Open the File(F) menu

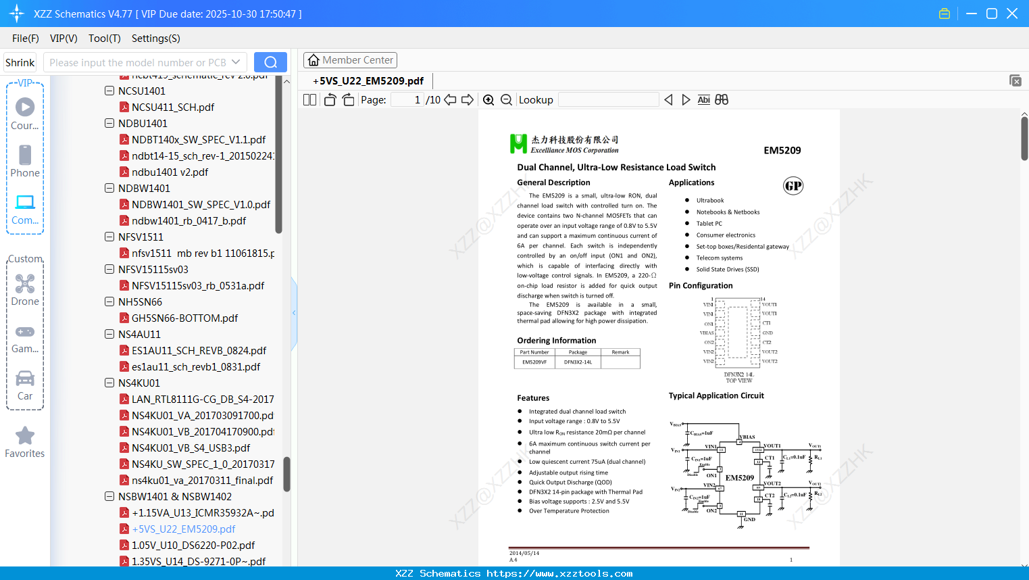pyautogui.click(x=26, y=39)
